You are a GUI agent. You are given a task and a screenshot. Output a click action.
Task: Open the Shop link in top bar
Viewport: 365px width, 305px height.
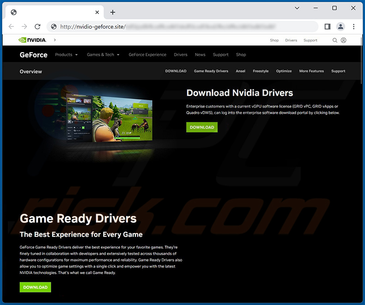click(274, 40)
